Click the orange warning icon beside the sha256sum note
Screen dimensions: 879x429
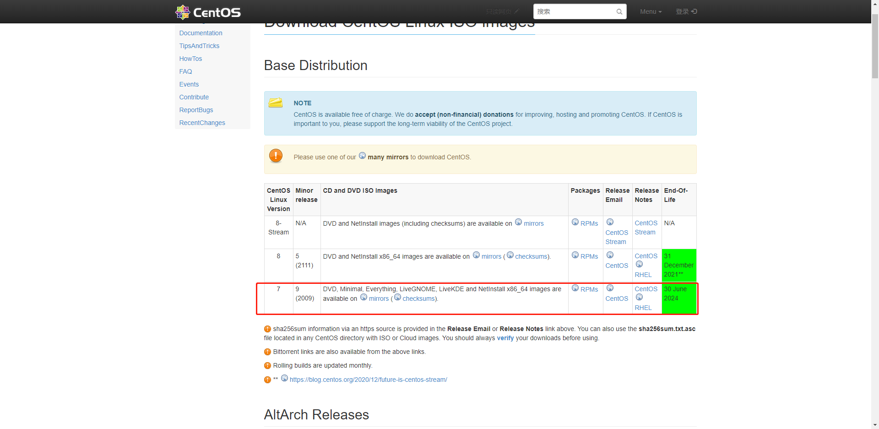(267, 329)
